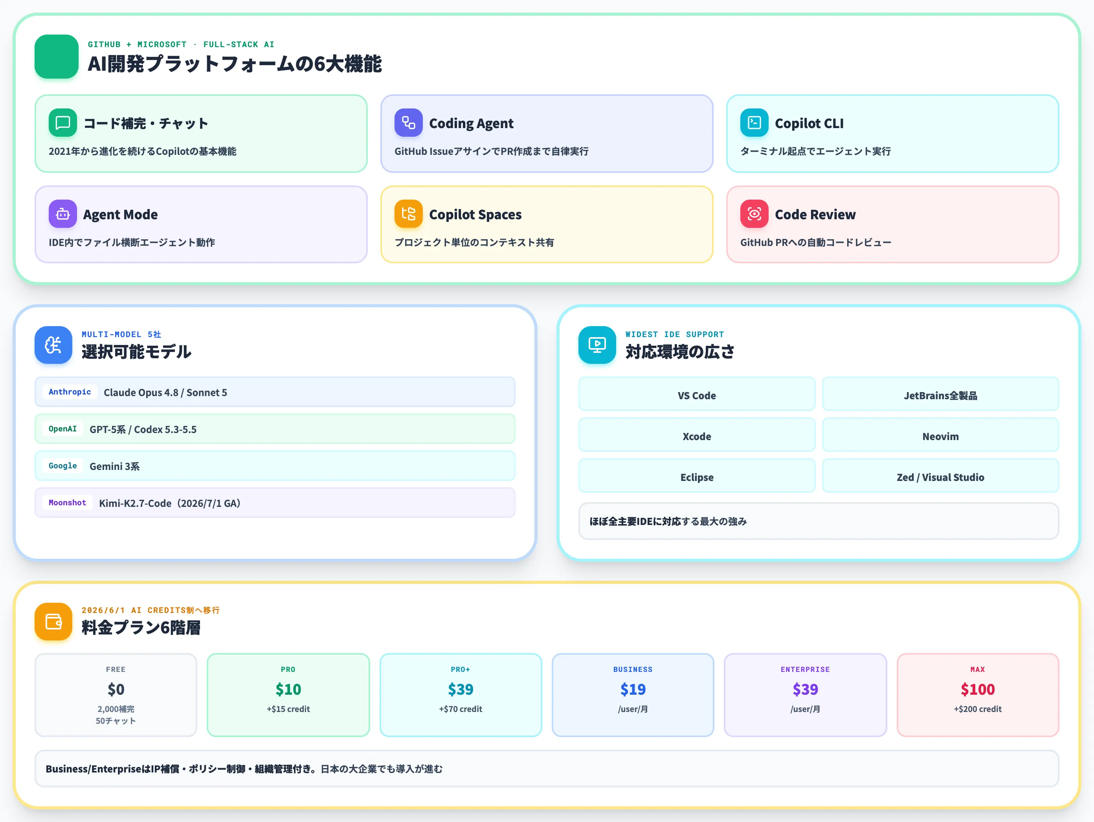Choose the PRO $10 plan card
Viewport: 1094px width, 822px height.
[x=288, y=694]
